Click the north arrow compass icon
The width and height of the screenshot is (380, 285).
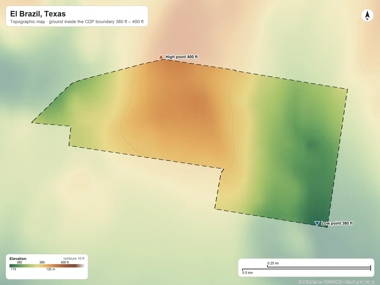click(x=367, y=16)
